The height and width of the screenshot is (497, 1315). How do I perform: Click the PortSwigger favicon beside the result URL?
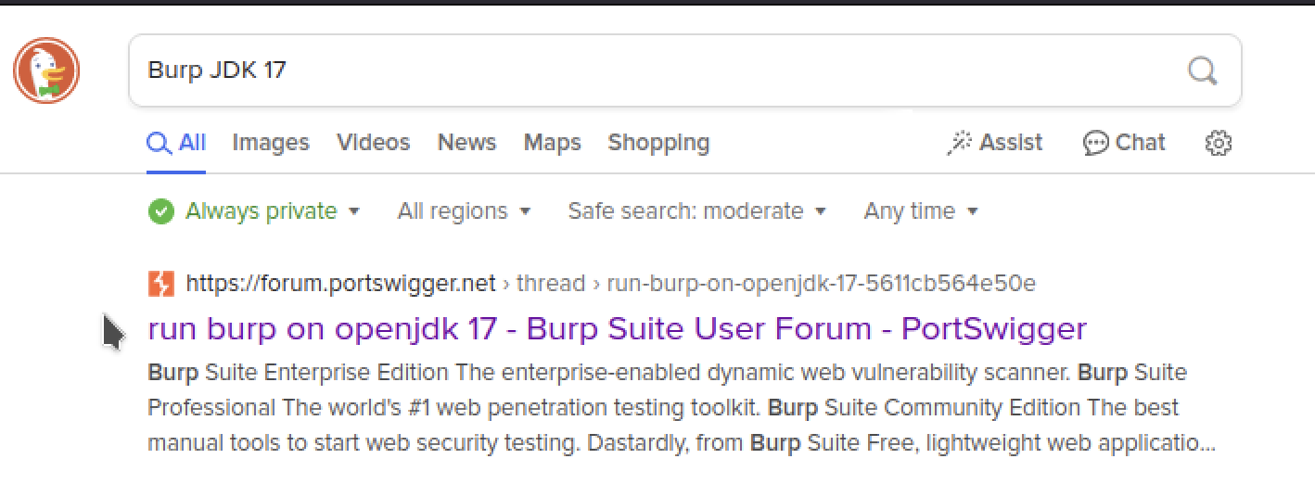160,283
